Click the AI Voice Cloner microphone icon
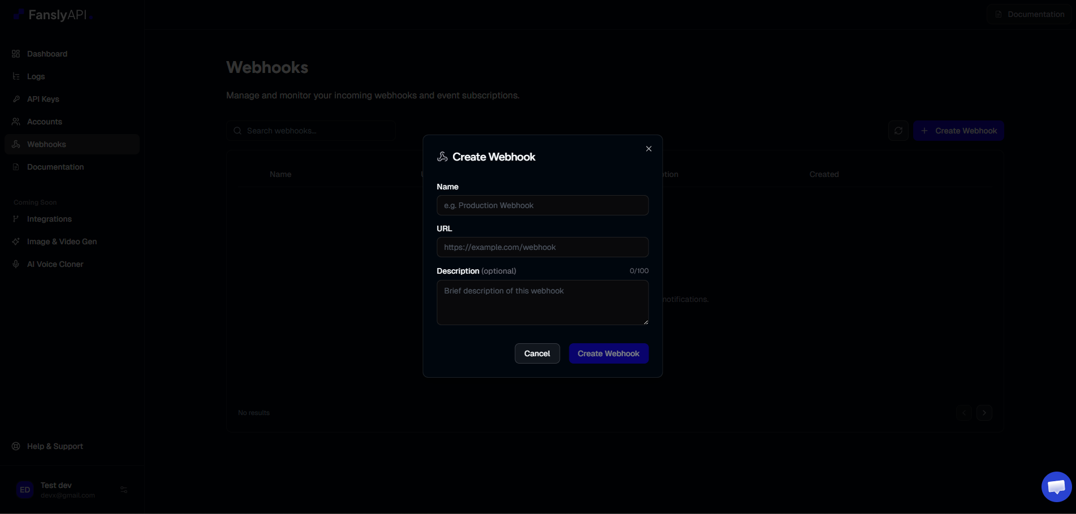 tap(16, 264)
